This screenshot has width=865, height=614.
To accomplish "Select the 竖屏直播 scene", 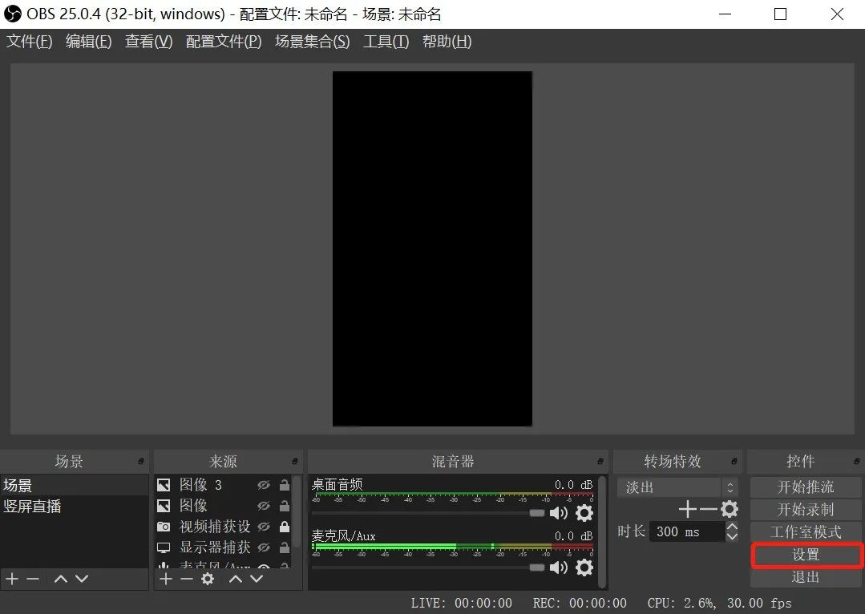I will click(75, 506).
